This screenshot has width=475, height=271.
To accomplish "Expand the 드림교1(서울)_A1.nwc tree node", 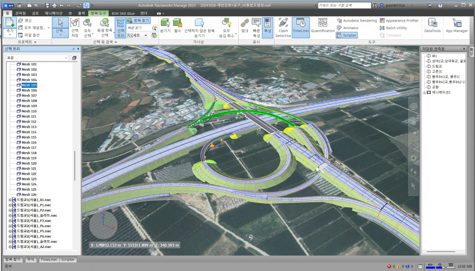I will (10, 200).
